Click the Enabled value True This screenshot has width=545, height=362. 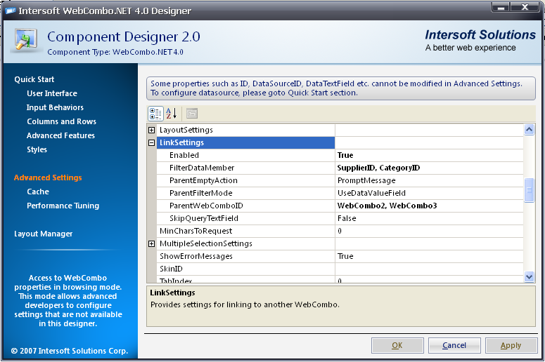coord(345,155)
